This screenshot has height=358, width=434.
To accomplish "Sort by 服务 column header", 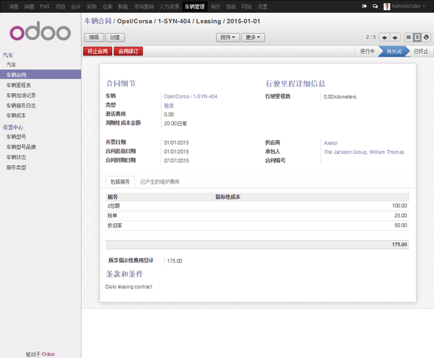I will 159,197.
